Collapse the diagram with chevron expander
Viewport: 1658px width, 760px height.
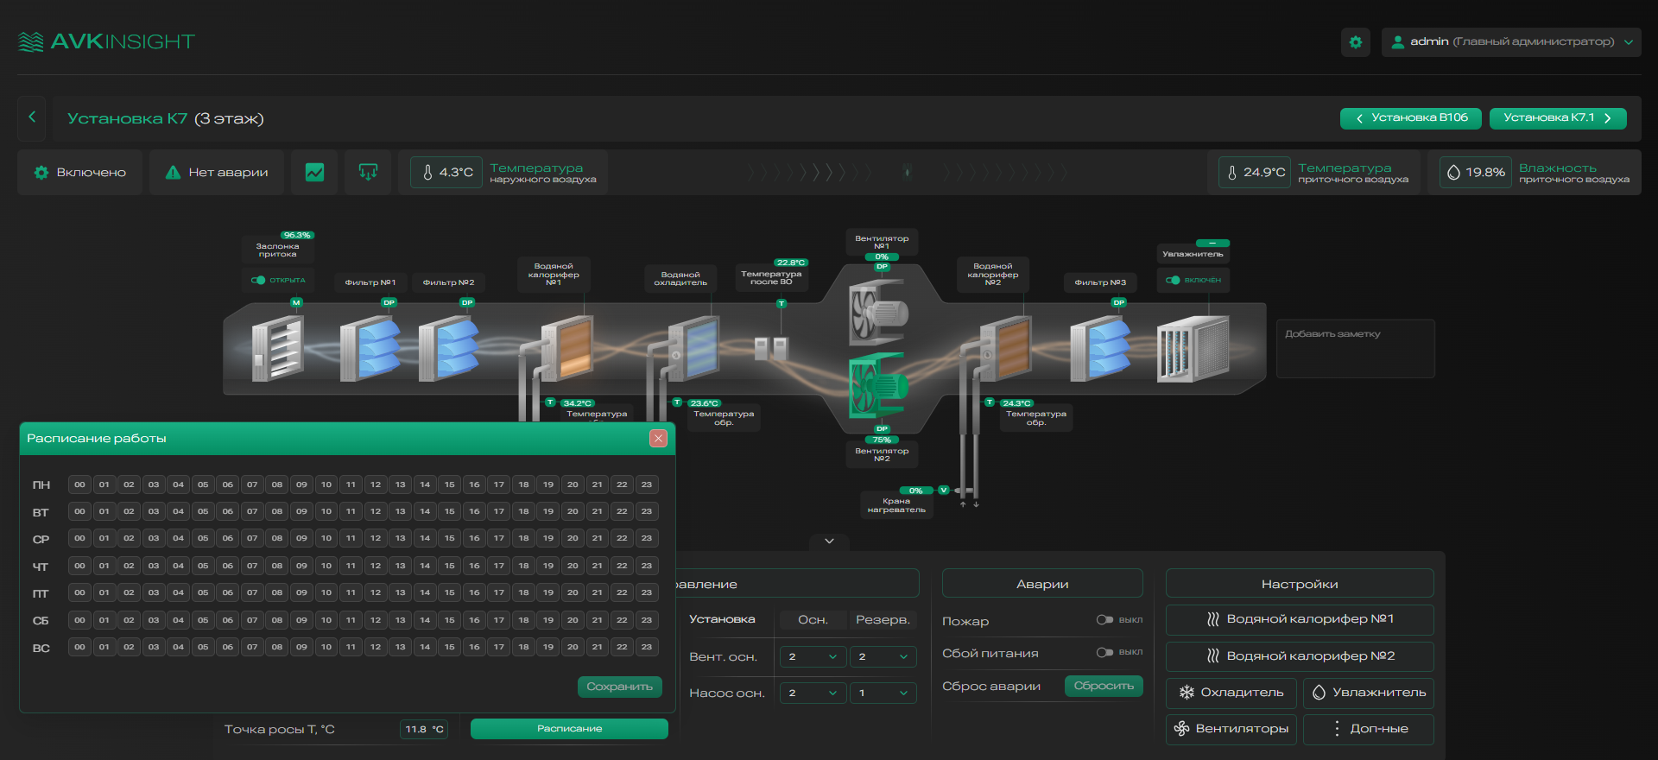[829, 541]
